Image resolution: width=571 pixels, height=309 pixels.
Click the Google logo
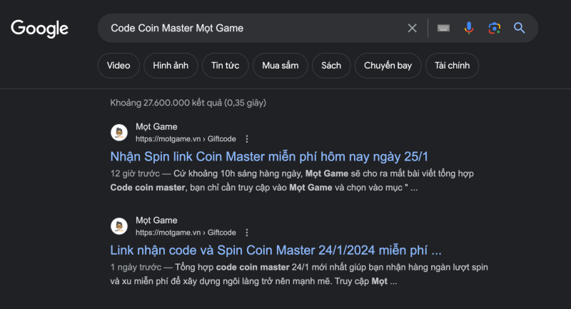pyautogui.click(x=39, y=29)
